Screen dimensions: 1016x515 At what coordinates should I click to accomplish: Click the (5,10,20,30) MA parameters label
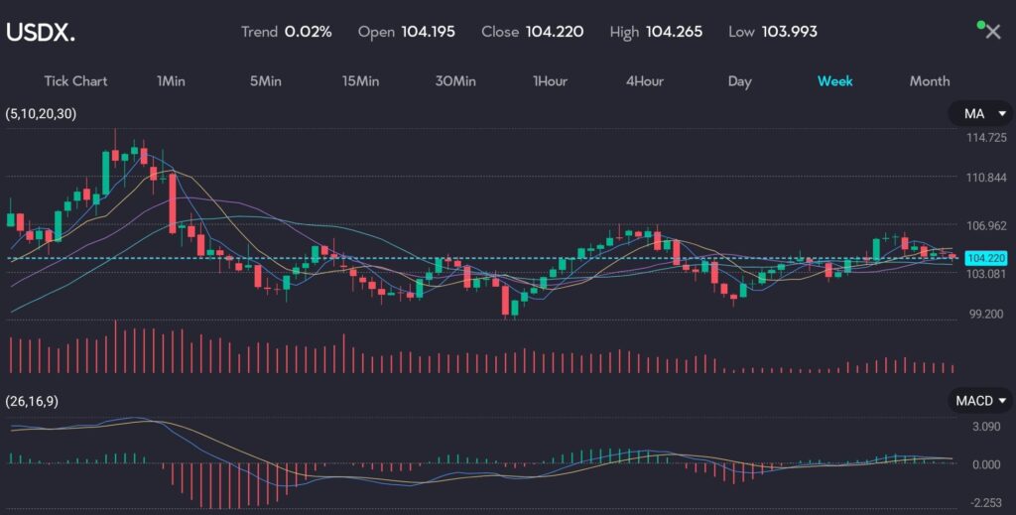(x=41, y=114)
